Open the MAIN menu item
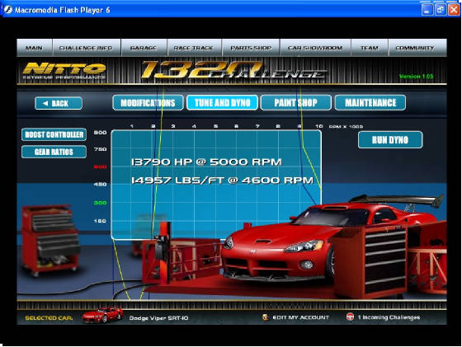 pyautogui.click(x=34, y=48)
